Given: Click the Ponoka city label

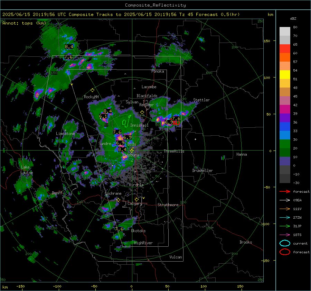Looking at the screenshot, I should 158,71.
